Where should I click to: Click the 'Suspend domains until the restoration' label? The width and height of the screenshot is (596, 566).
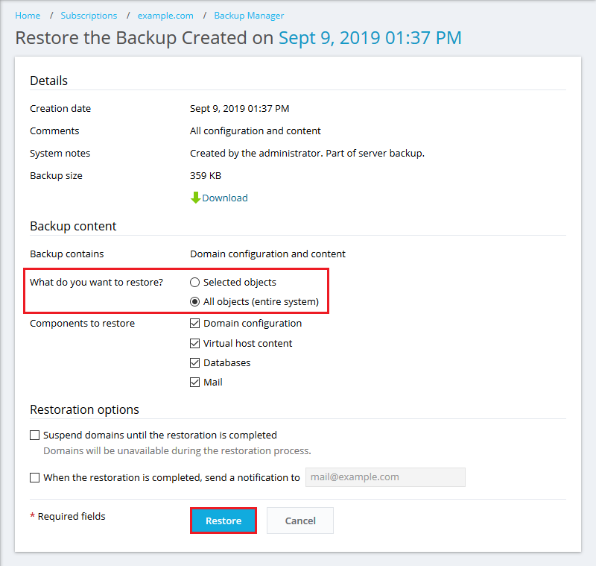pos(160,435)
